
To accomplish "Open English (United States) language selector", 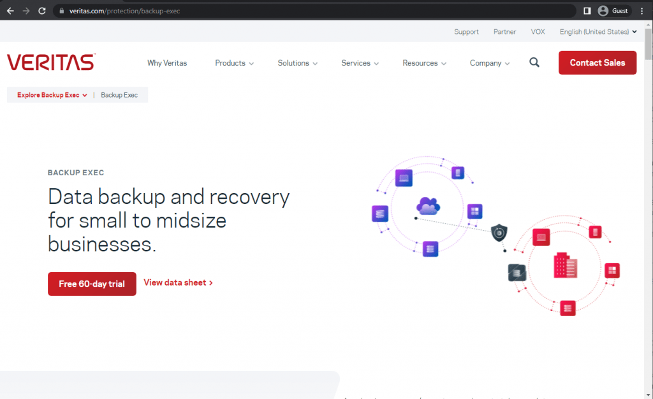I will [x=598, y=32].
